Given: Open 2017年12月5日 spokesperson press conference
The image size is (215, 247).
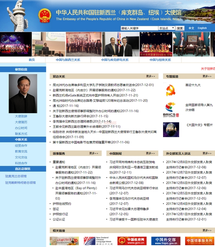Looking at the screenshot, I should click(x=189, y=196).
